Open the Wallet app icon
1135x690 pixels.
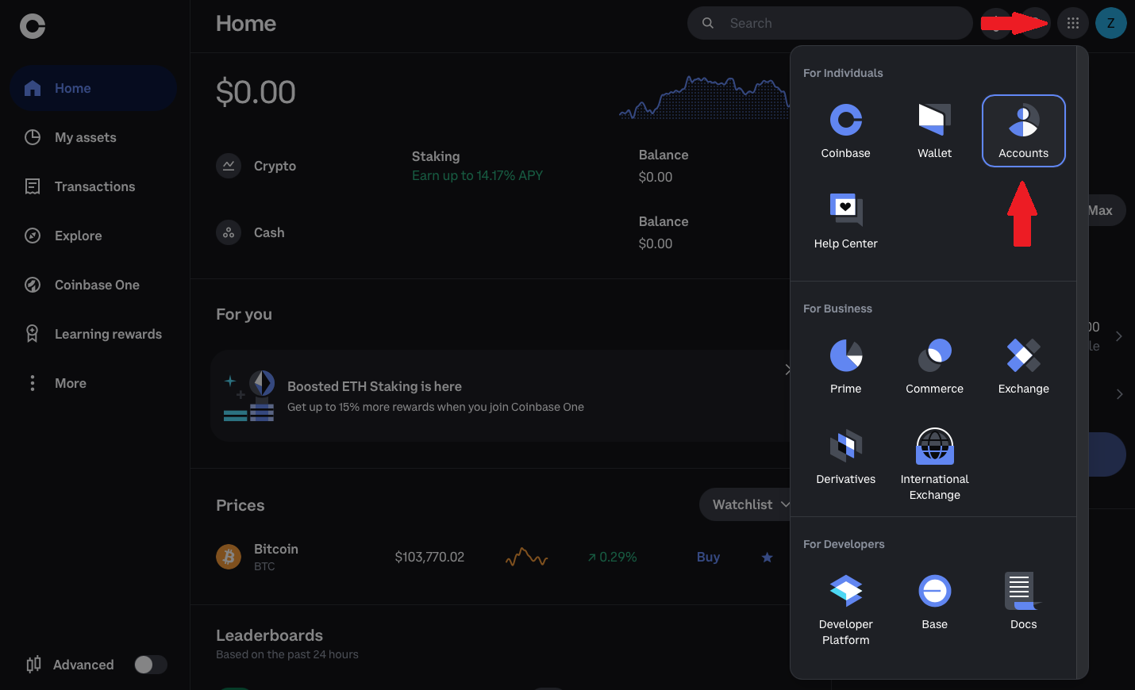(934, 131)
